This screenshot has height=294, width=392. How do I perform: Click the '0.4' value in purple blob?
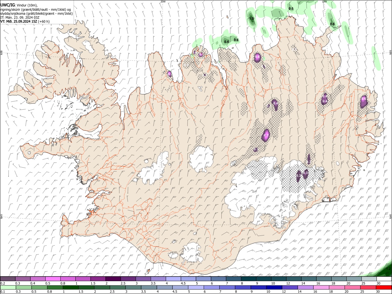click(275, 104)
